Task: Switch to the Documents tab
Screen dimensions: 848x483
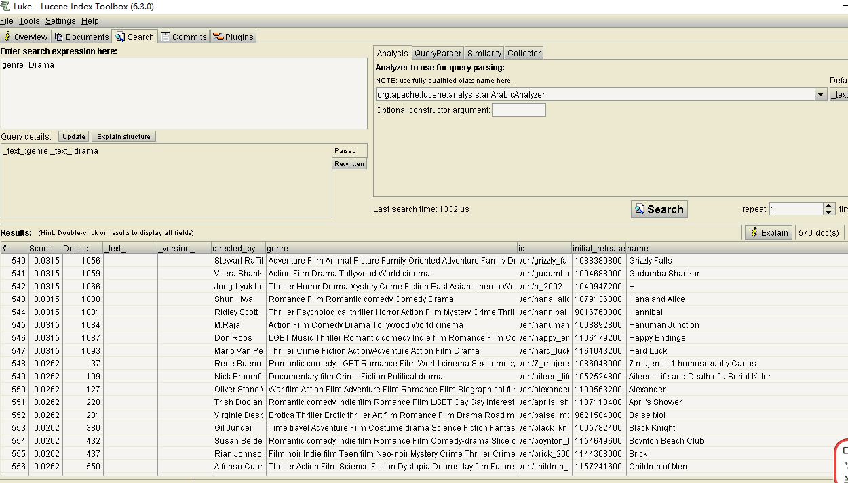Action: tap(81, 37)
